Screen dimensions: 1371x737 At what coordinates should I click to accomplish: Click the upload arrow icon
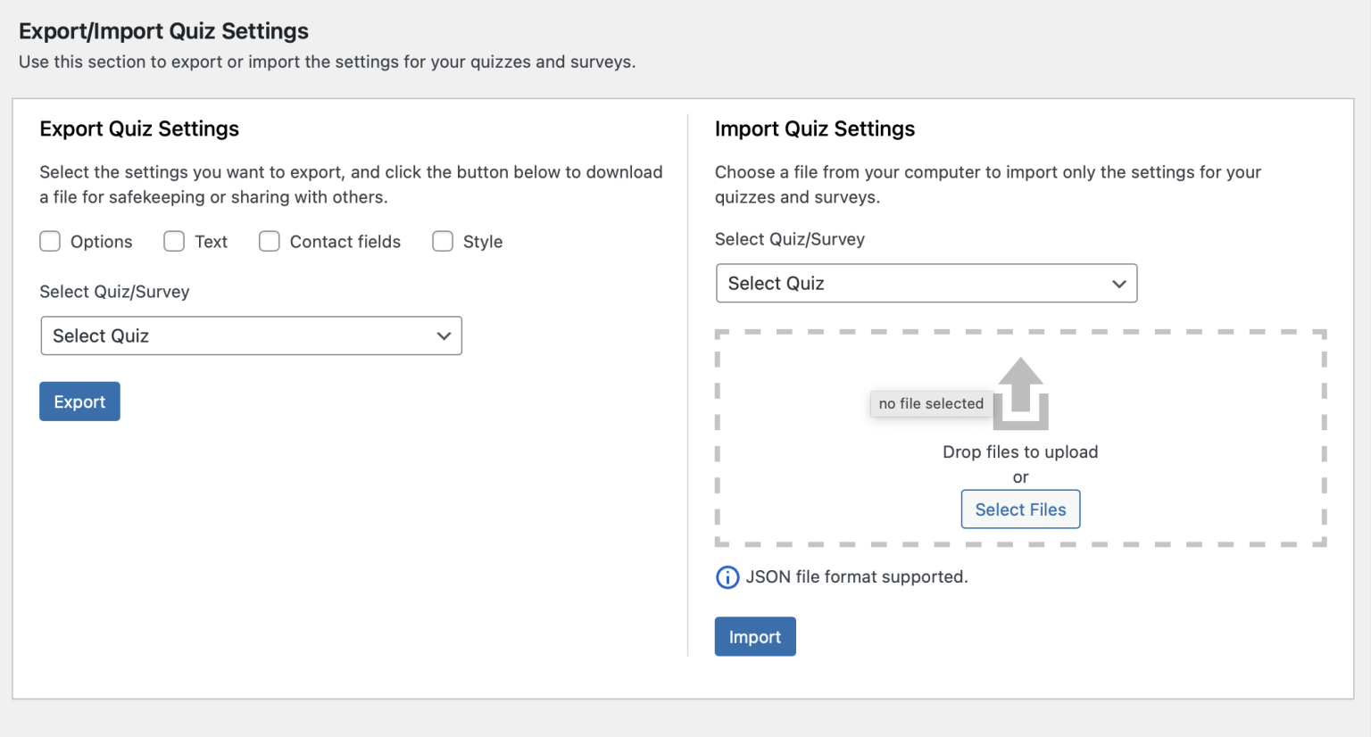pyautogui.click(x=1020, y=393)
